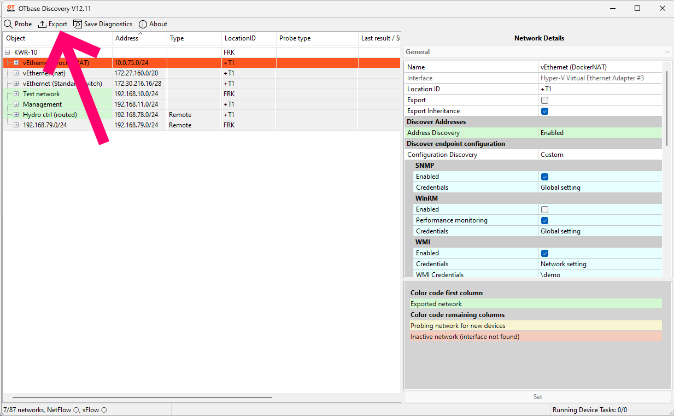674x416 pixels.
Task: Enable the WinRM Enabled checkbox
Action: click(544, 209)
